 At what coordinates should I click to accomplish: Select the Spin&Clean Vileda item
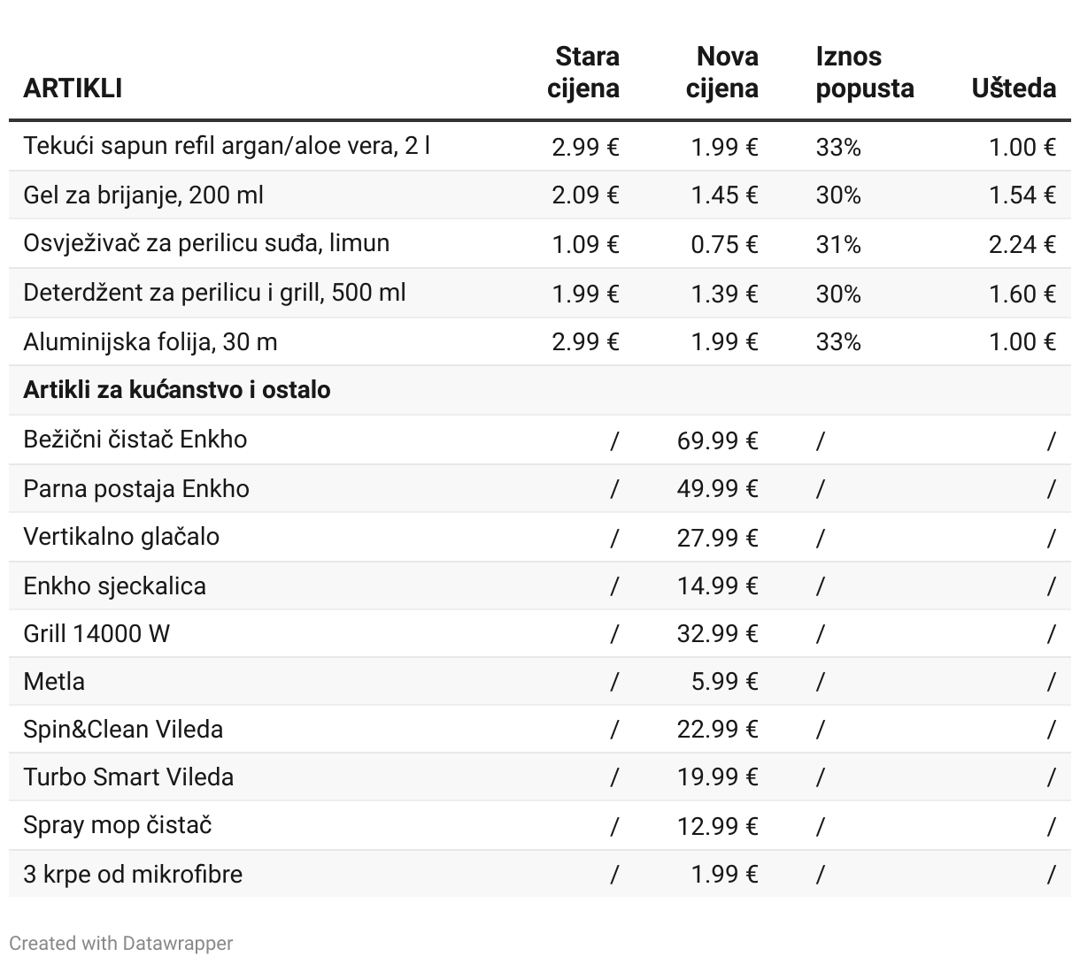coord(123,730)
